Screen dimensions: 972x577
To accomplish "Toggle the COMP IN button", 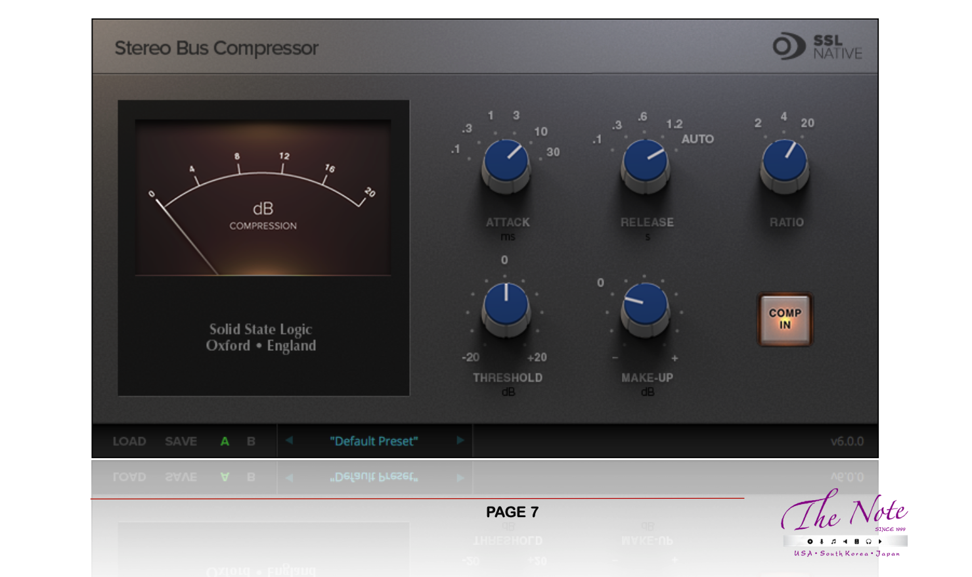I will pos(785,319).
